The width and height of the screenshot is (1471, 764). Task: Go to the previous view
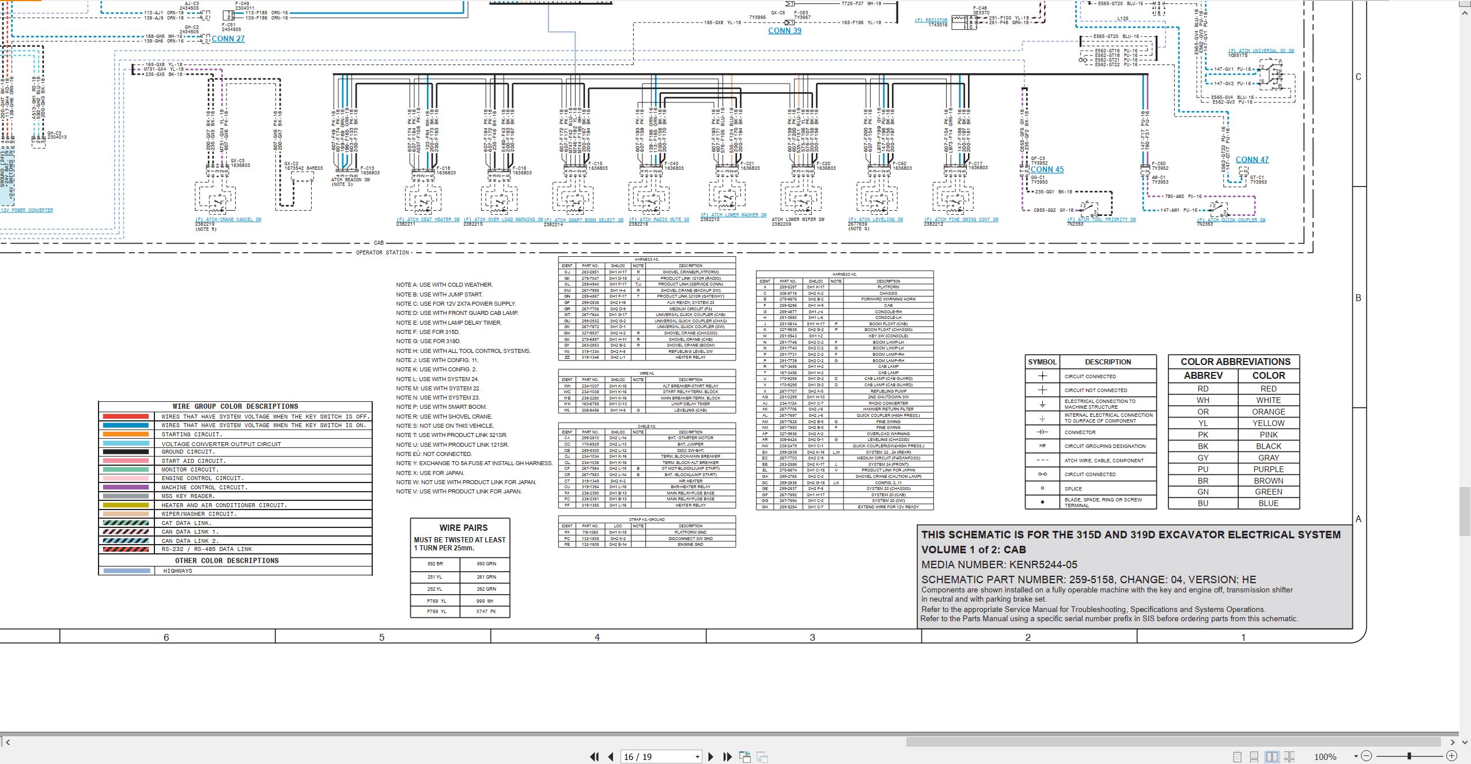click(x=745, y=757)
